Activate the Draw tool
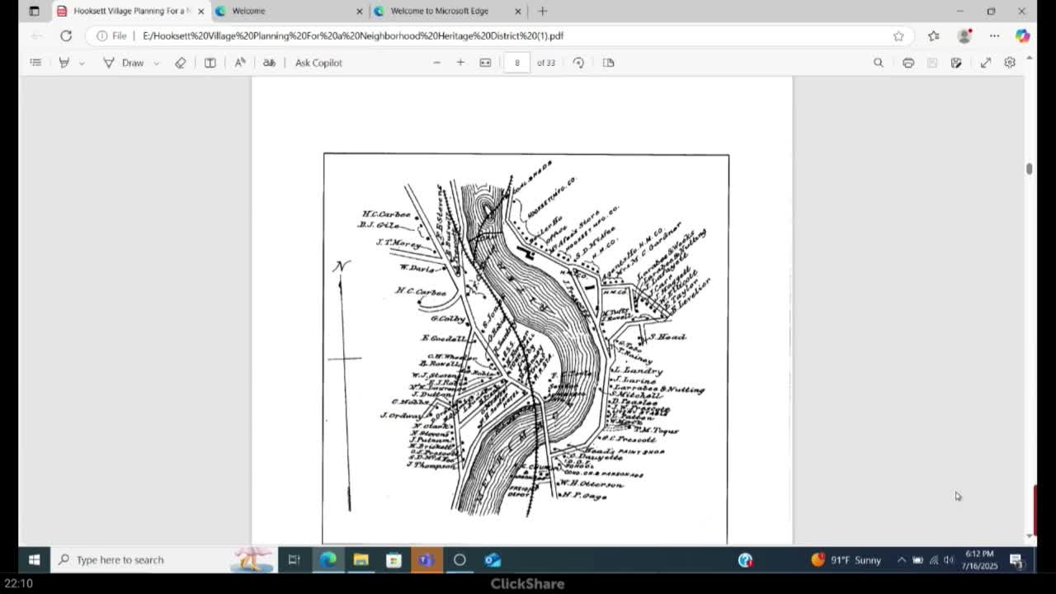1056x594 pixels. click(123, 63)
